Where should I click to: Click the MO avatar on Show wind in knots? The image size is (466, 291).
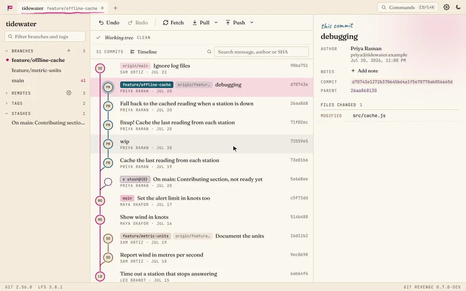(x=100, y=219)
